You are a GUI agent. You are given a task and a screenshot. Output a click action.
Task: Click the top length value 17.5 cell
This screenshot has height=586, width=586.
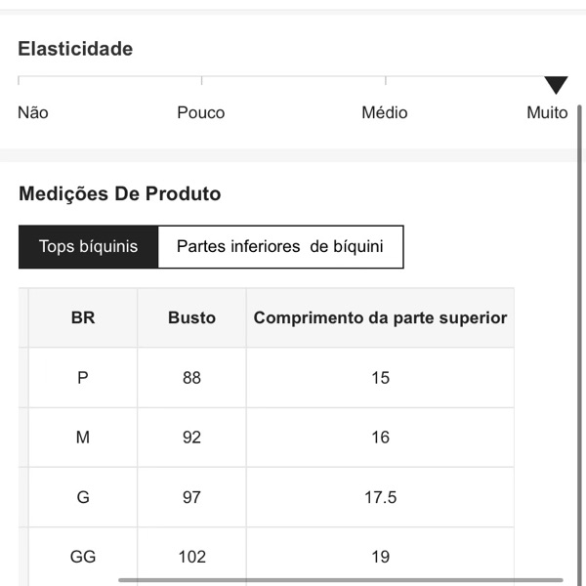tap(380, 497)
